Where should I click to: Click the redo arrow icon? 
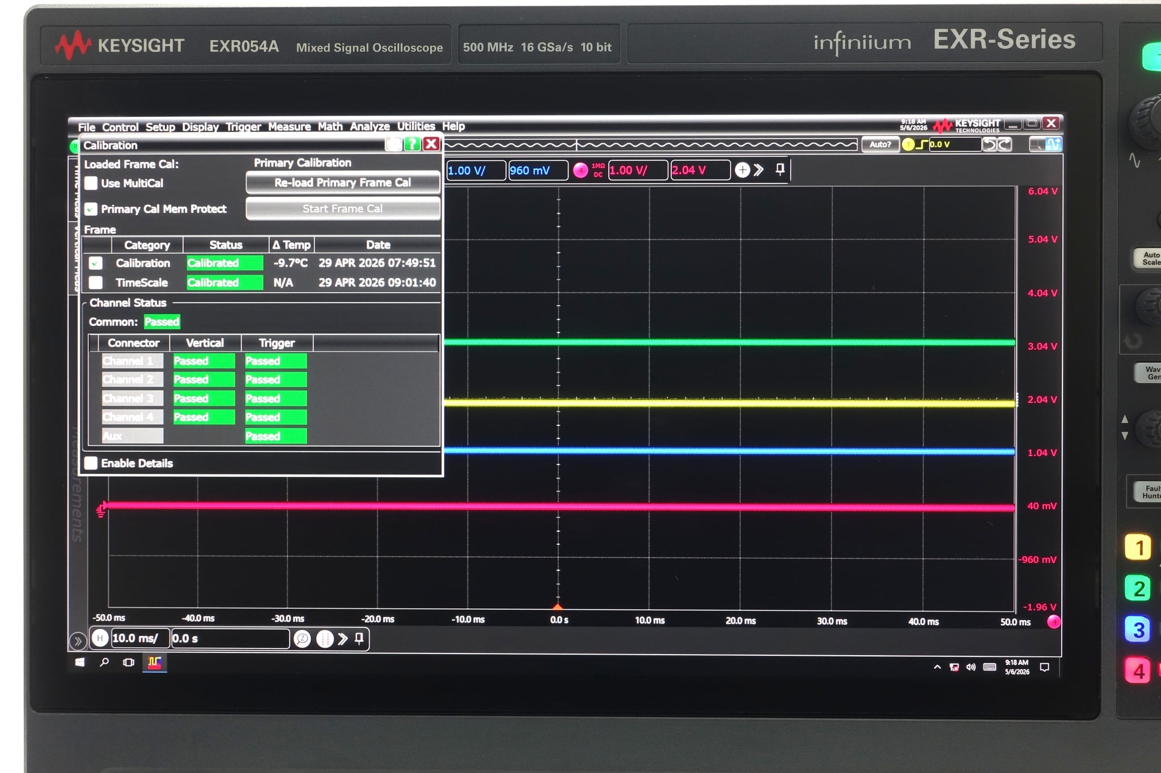(x=1004, y=145)
